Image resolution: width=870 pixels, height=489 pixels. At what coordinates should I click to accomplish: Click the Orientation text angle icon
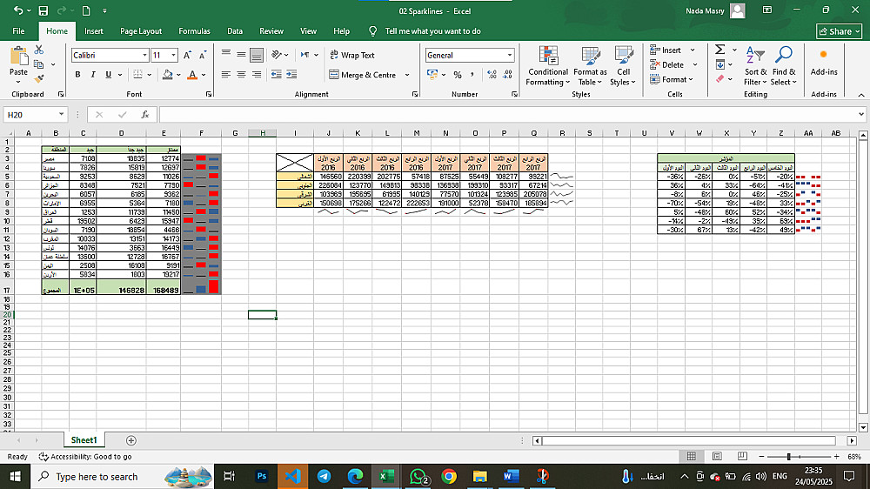coord(277,55)
